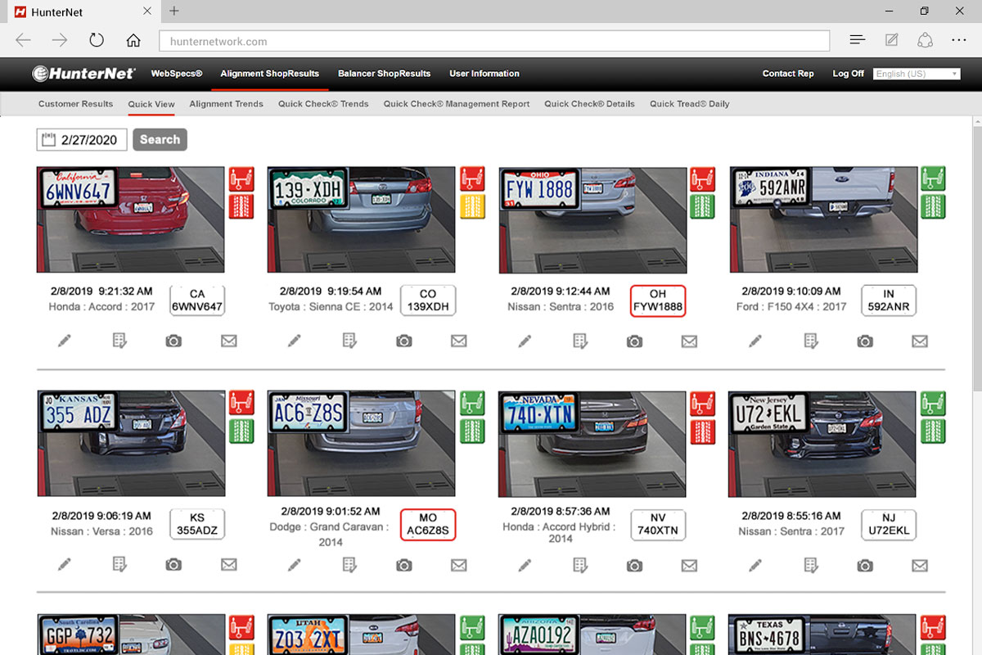This screenshot has width=982, height=655.
Task: Click camera icon under Nissan Versa 2016
Action: pos(173,565)
